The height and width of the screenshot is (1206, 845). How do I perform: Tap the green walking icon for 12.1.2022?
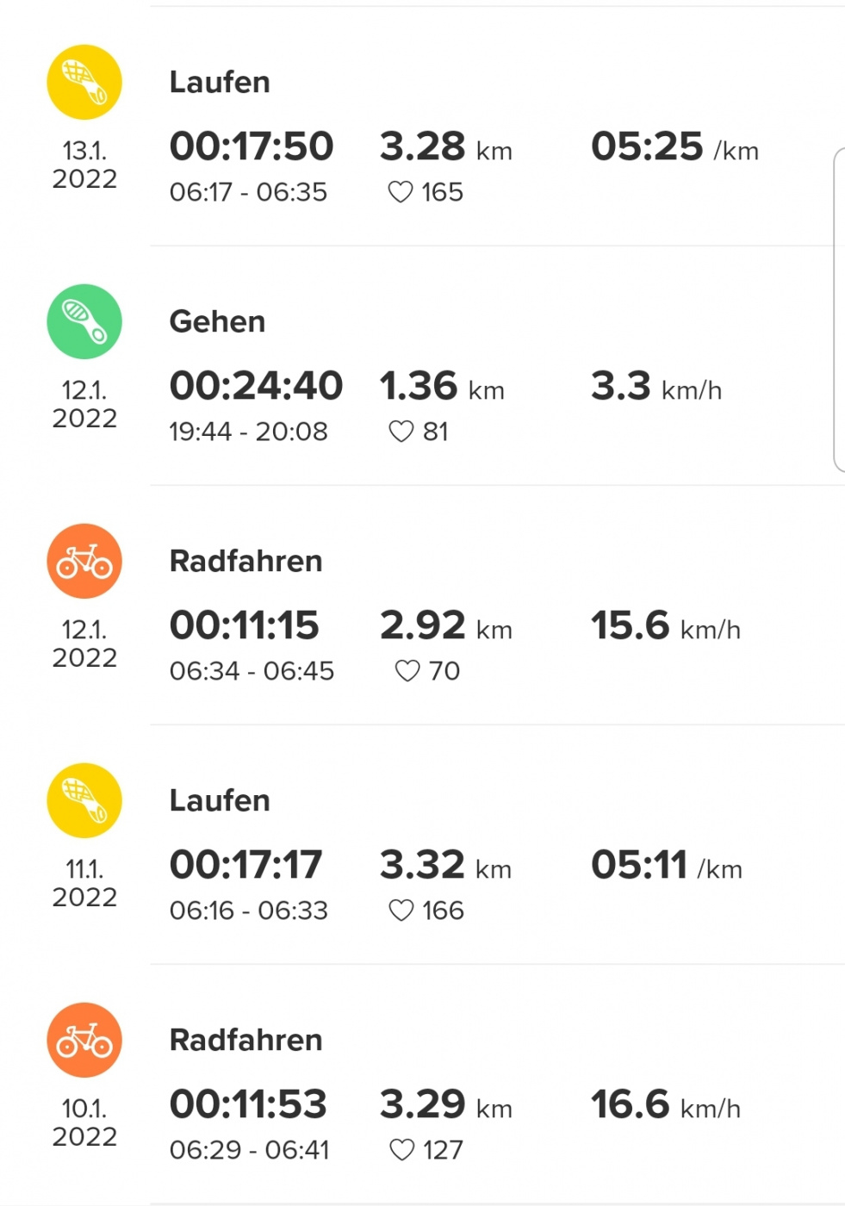point(84,321)
